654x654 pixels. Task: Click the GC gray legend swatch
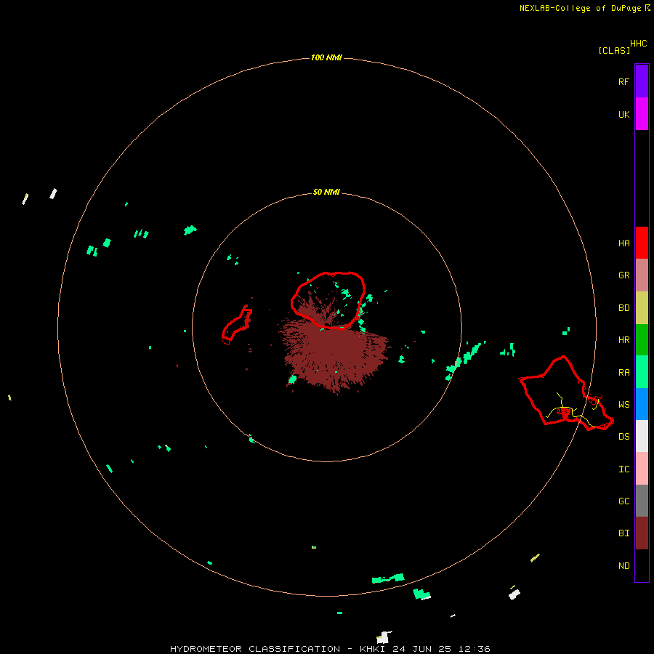click(642, 501)
